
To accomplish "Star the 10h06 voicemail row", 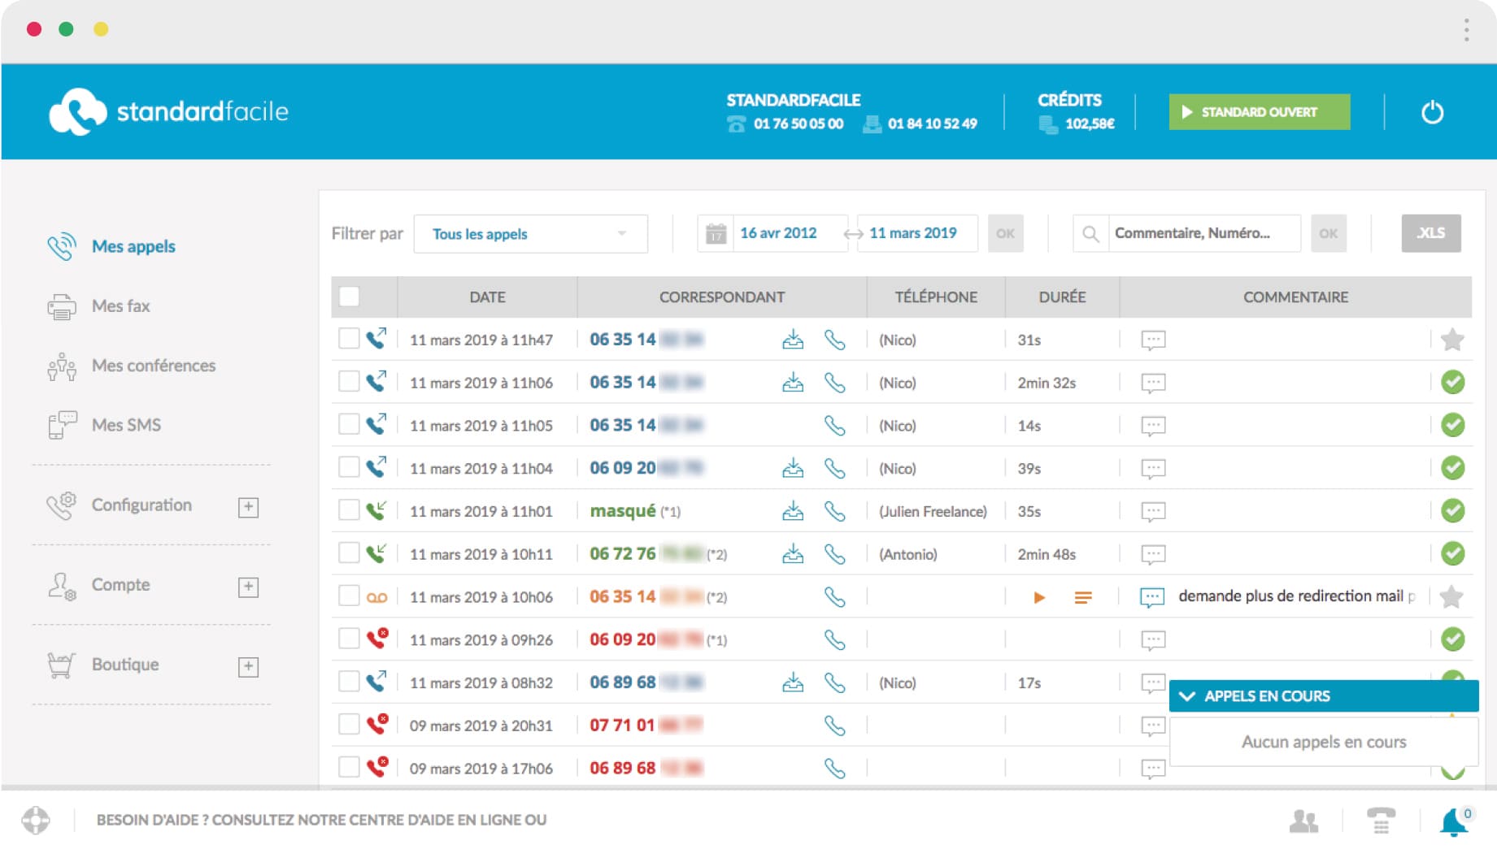I will click(1451, 597).
